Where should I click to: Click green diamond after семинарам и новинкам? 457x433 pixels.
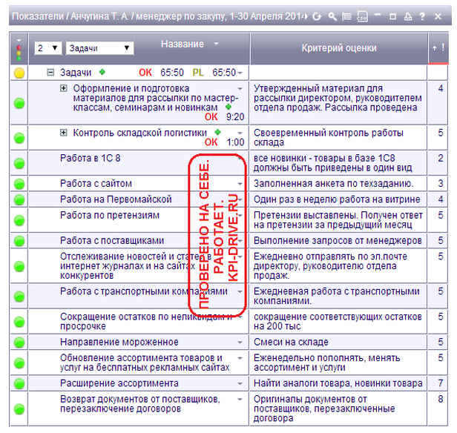(228, 107)
